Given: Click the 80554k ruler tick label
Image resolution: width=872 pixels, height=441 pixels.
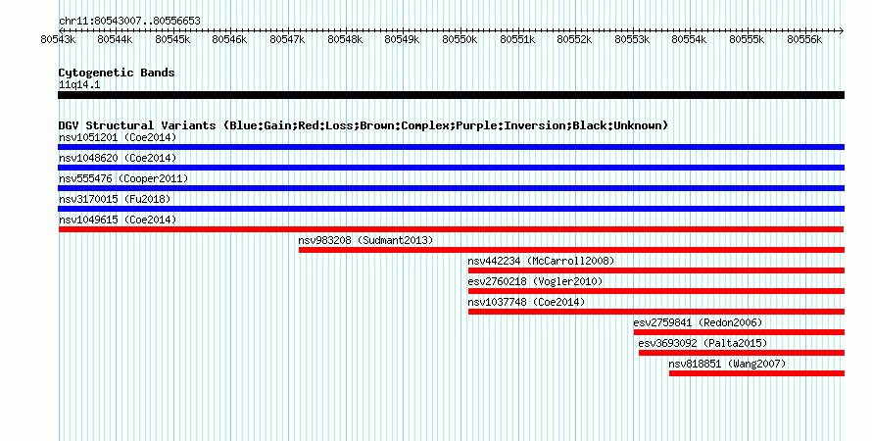Looking at the screenshot, I should point(689,39).
